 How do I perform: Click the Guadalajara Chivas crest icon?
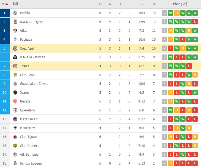tap(15, 84)
